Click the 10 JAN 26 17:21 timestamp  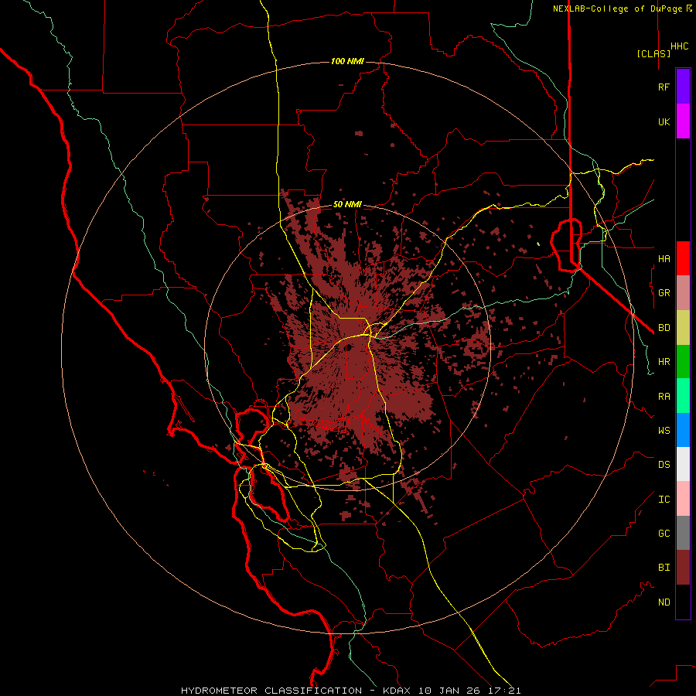(x=469, y=691)
